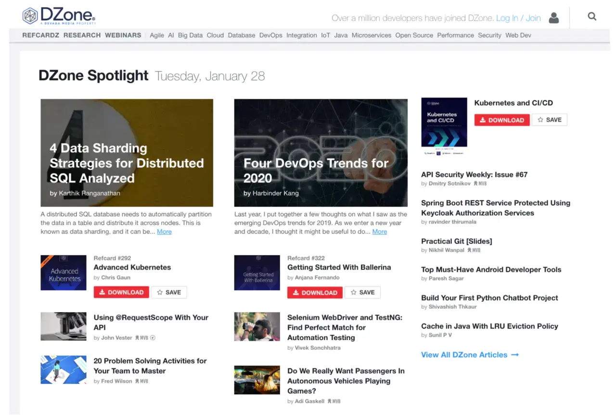Click More link under Data Sharding summary
The height and width of the screenshot is (416, 616).
pos(164,232)
